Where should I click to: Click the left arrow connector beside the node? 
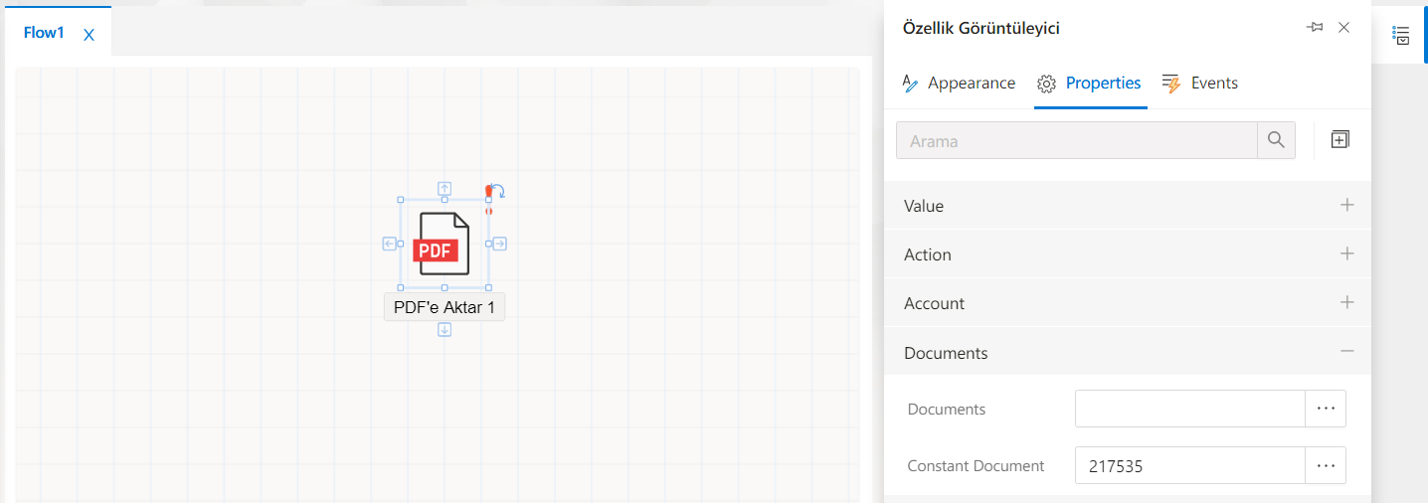390,244
